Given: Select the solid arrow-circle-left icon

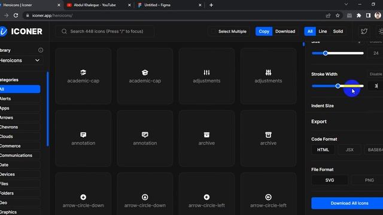Looking at the screenshot, I should pos(206,197).
